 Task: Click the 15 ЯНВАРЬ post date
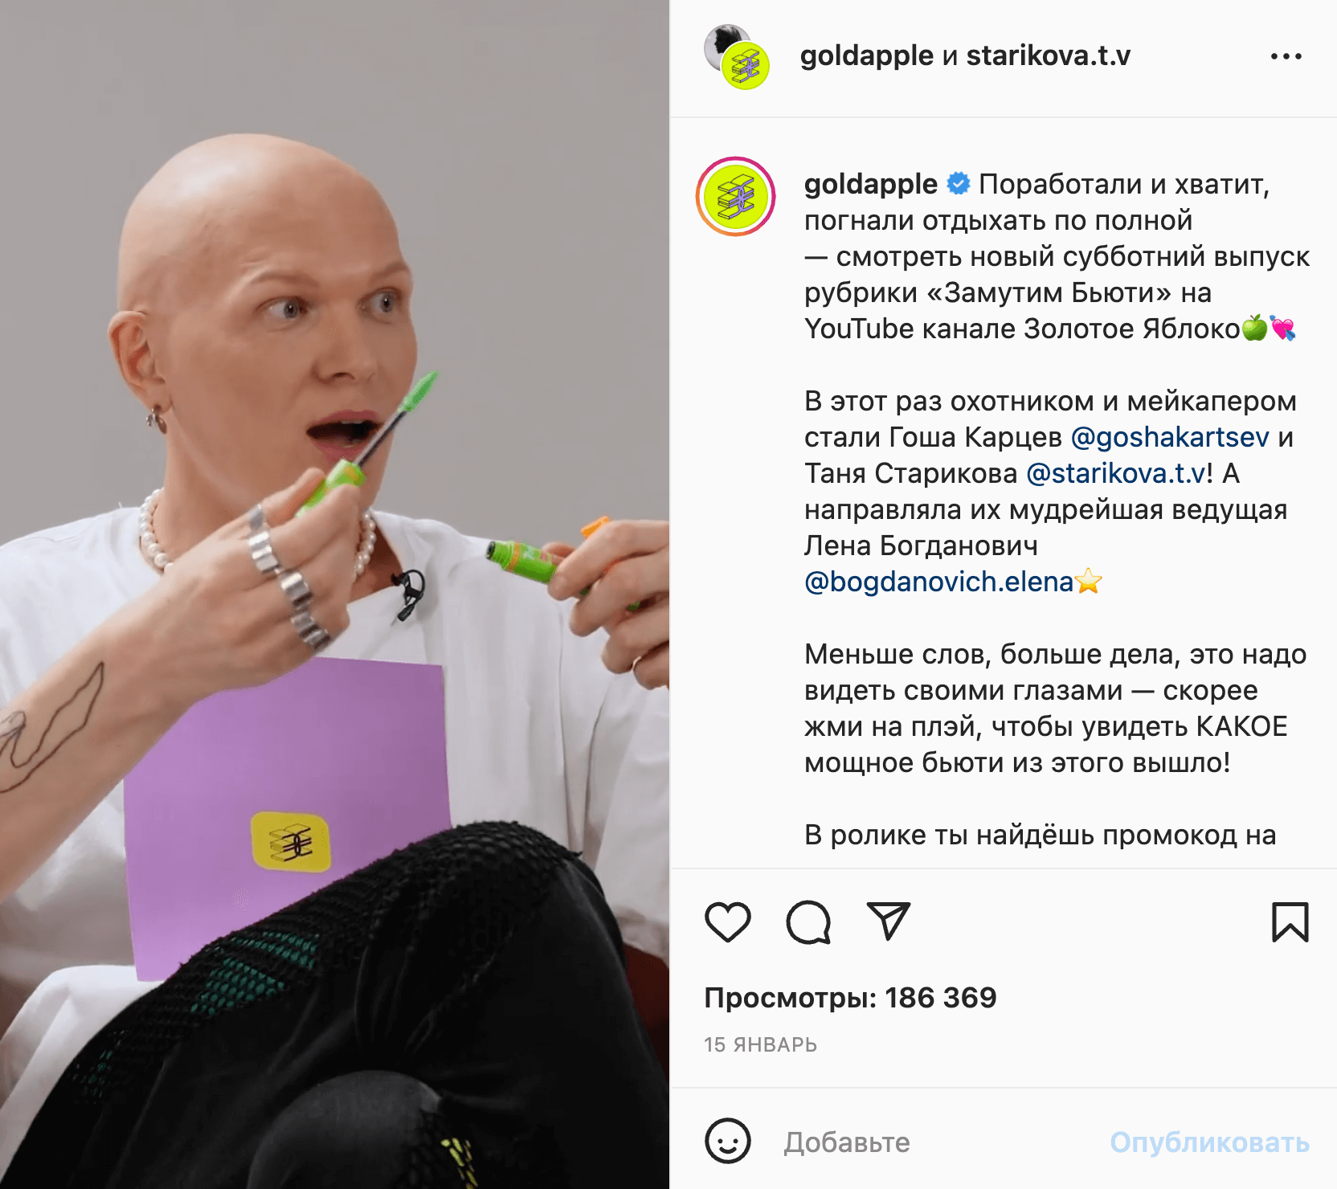(x=760, y=1044)
